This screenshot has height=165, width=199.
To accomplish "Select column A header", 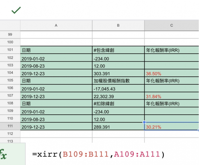I will 56,25.
